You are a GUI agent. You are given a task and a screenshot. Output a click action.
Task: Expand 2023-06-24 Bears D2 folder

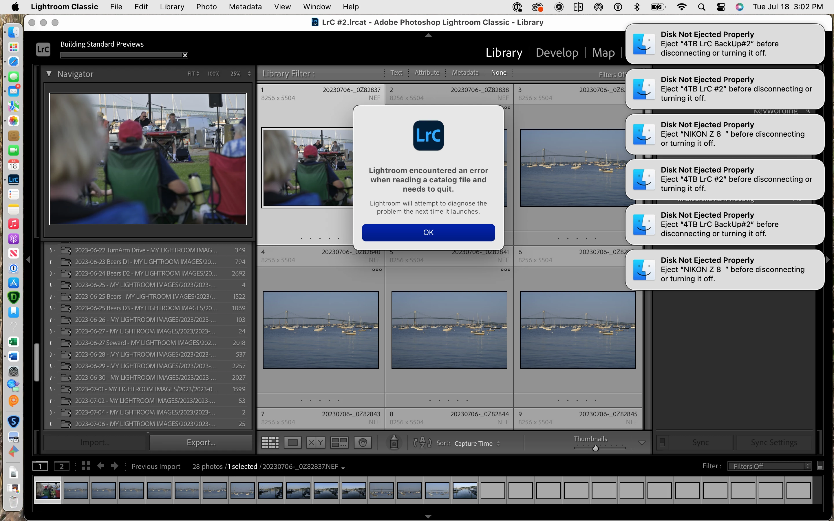coord(52,274)
